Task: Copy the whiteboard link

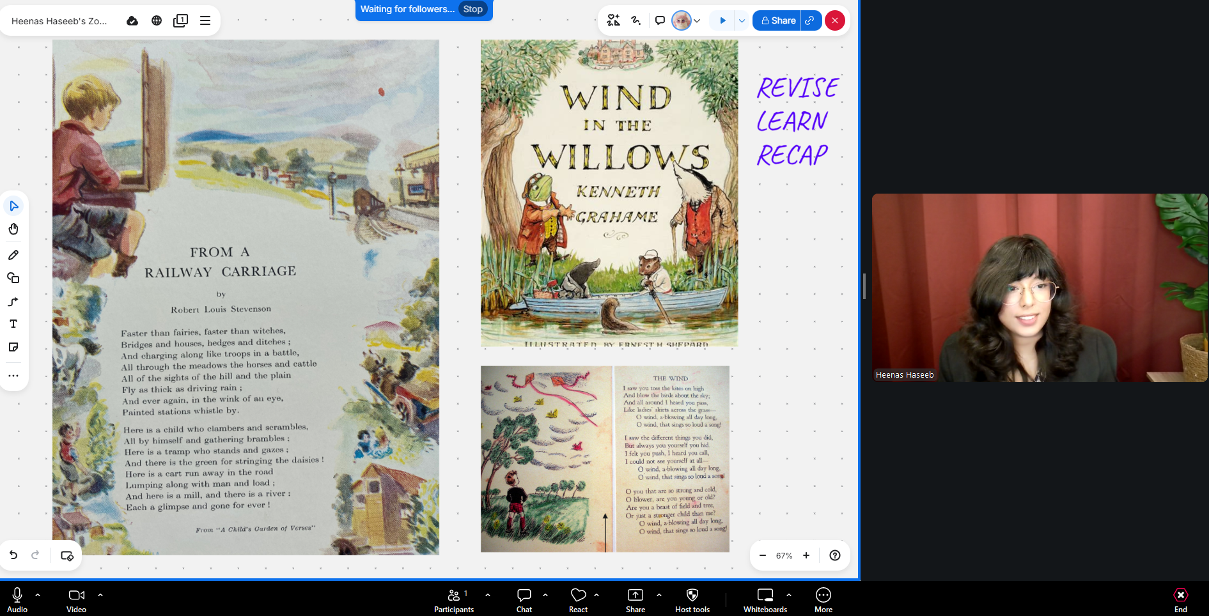Action: tap(810, 20)
